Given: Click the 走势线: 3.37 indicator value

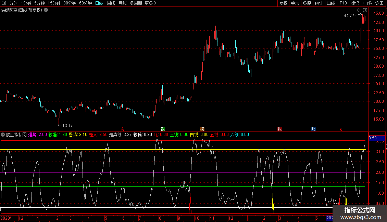Looking at the screenshot, I should tap(121, 135).
